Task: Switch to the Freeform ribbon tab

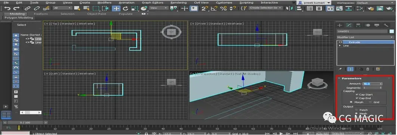Action: pos(41,14)
